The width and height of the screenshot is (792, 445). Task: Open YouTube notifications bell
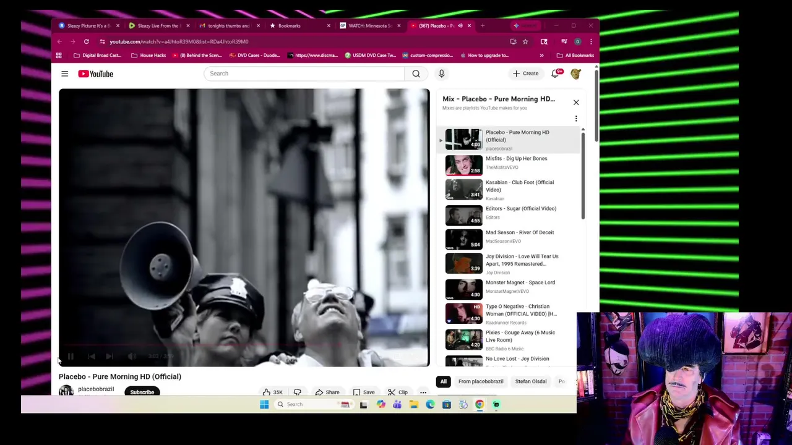pos(555,74)
